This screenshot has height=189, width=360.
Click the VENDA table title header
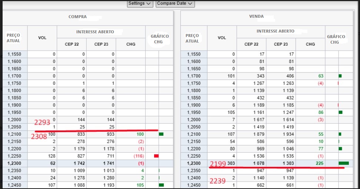point(257,17)
